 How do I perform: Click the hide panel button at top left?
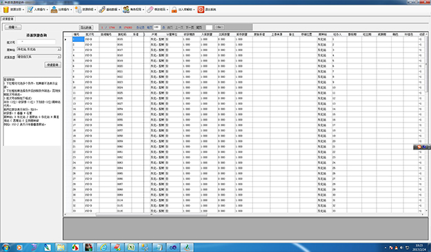coord(13,27)
